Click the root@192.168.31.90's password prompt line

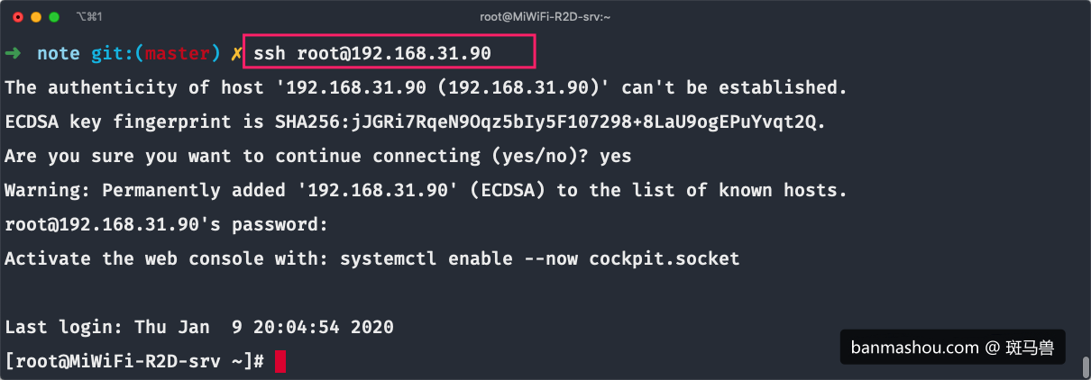click(x=166, y=225)
